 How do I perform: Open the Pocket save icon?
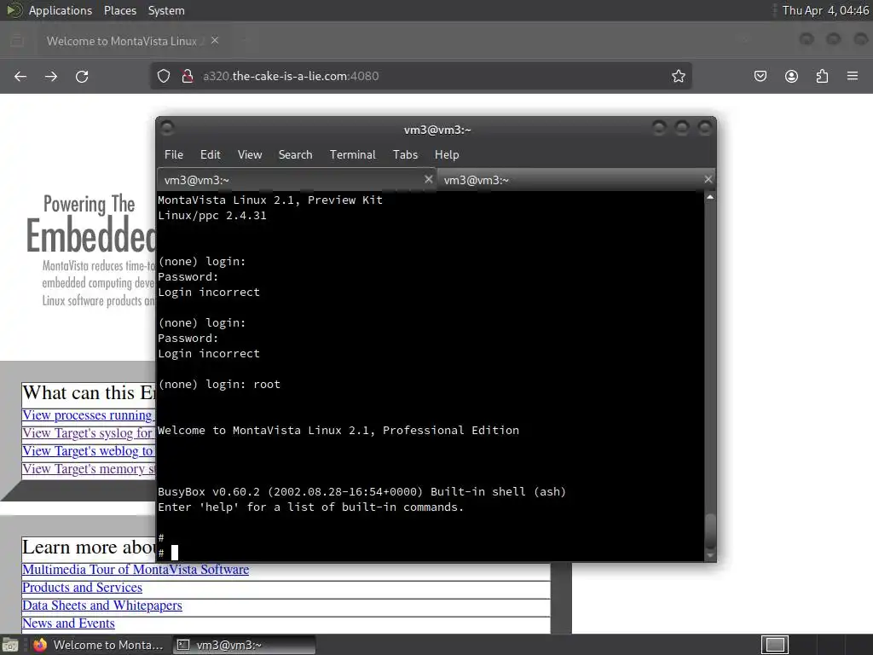(x=760, y=76)
